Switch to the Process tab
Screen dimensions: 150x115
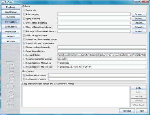(11, 36)
